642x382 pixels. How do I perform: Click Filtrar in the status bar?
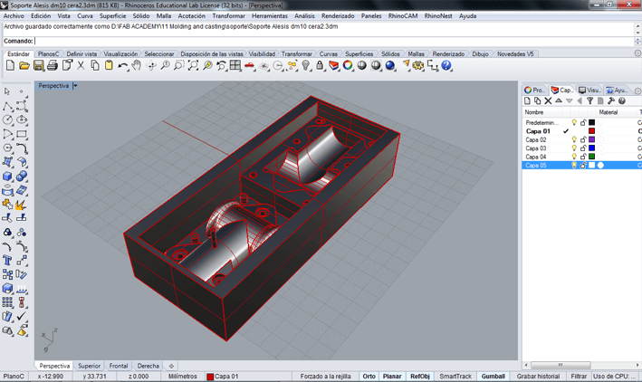579,377
